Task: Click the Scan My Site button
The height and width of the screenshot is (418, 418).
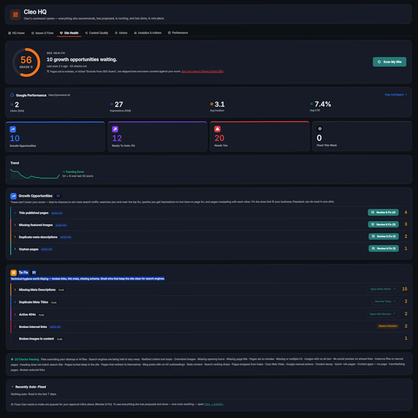Action: point(389,62)
